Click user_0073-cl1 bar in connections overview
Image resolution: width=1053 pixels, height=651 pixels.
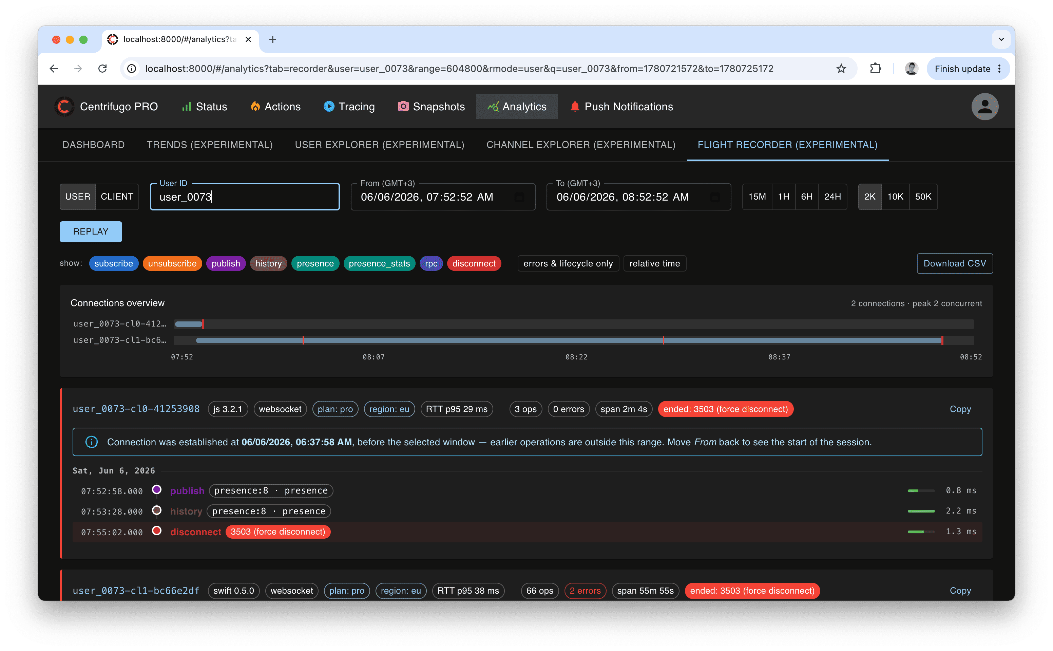pyautogui.click(x=569, y=340)
